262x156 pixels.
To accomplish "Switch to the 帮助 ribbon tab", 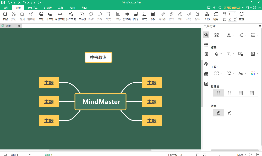I will [84, 8].
